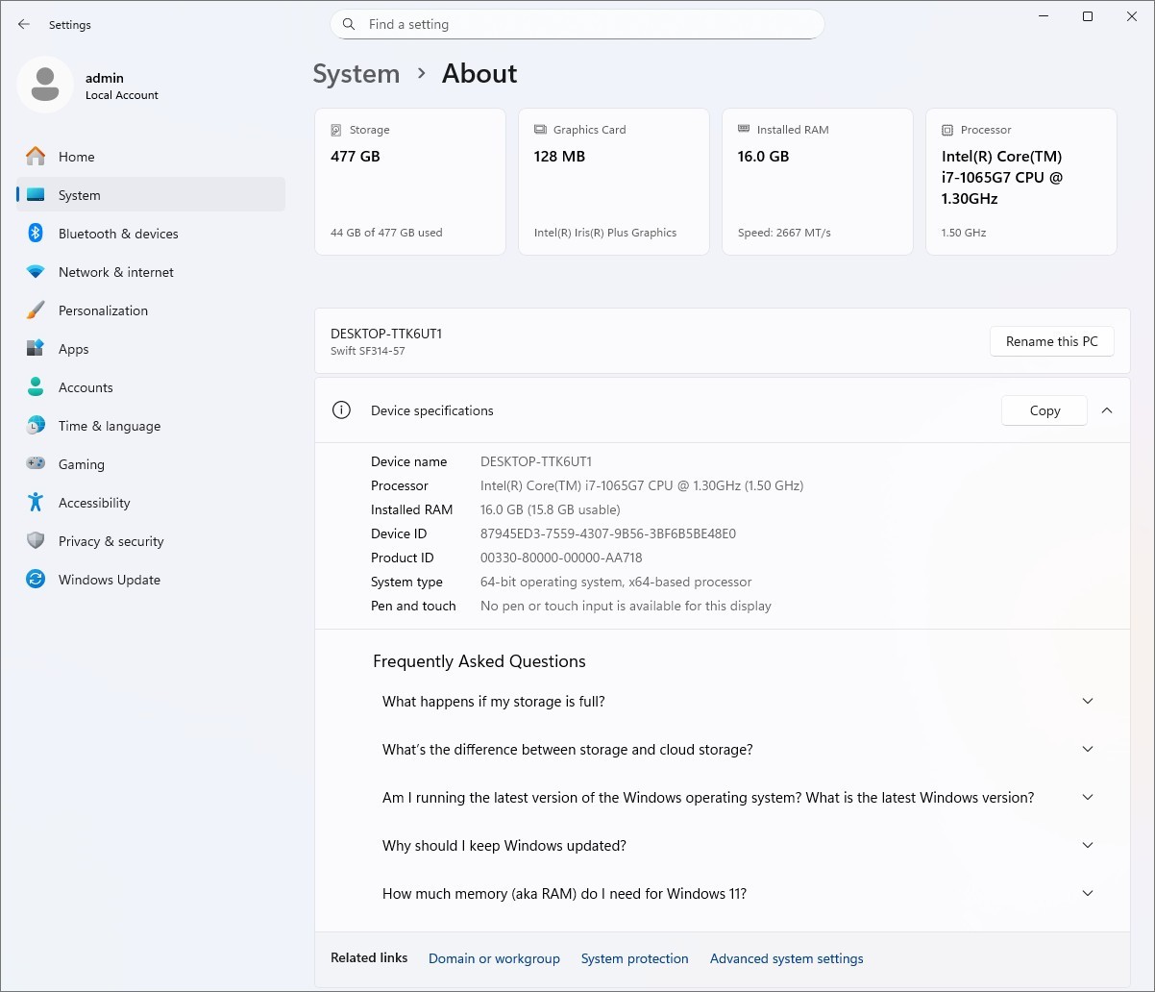Click the Rename this PC button

[x=1052, y=341]
